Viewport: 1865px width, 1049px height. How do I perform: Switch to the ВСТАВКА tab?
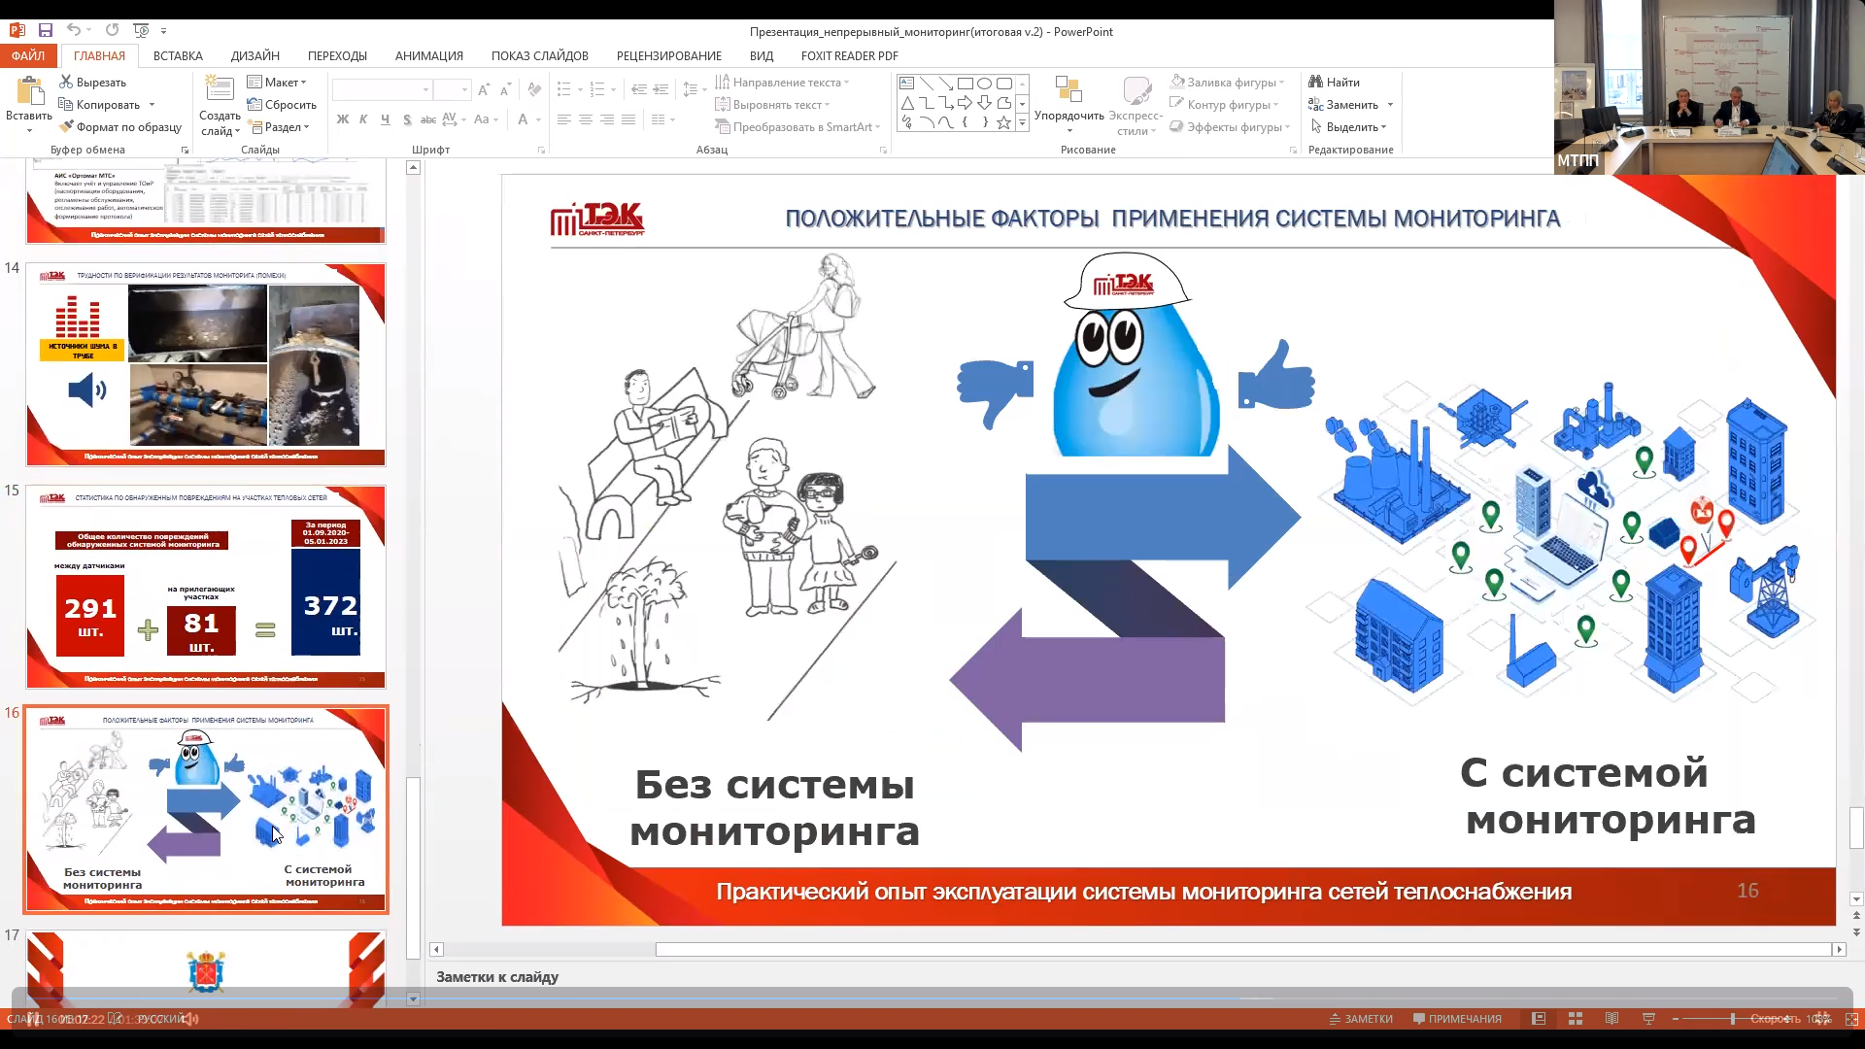(x=178, y=55)
